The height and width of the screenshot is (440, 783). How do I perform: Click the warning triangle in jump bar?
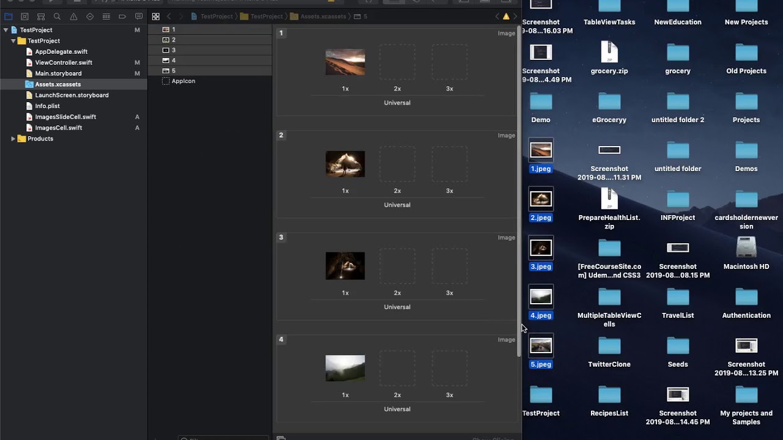coord(506,16)
